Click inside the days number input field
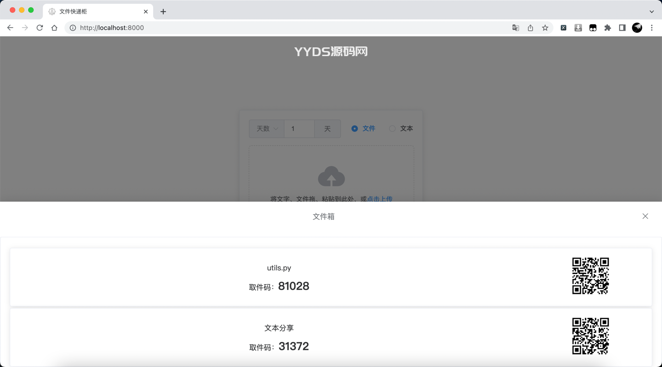The image size is (662, 367). coord(299,129)
